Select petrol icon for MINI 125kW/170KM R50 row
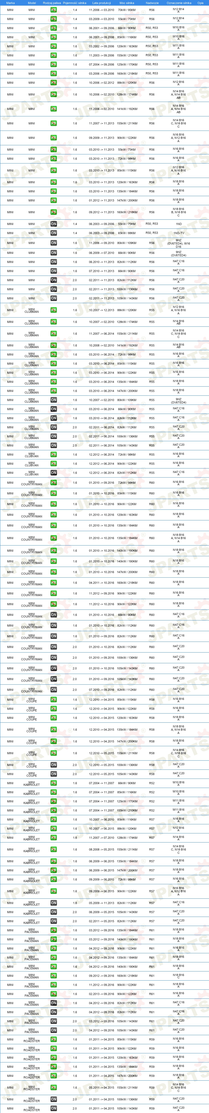 pos(53,64)
